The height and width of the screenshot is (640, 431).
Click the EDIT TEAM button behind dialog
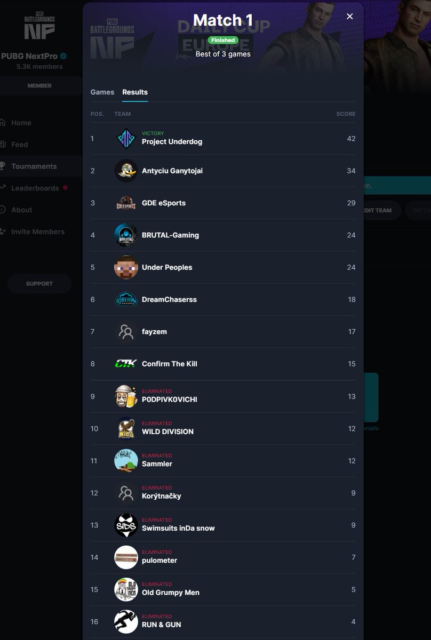pos(378,210)
